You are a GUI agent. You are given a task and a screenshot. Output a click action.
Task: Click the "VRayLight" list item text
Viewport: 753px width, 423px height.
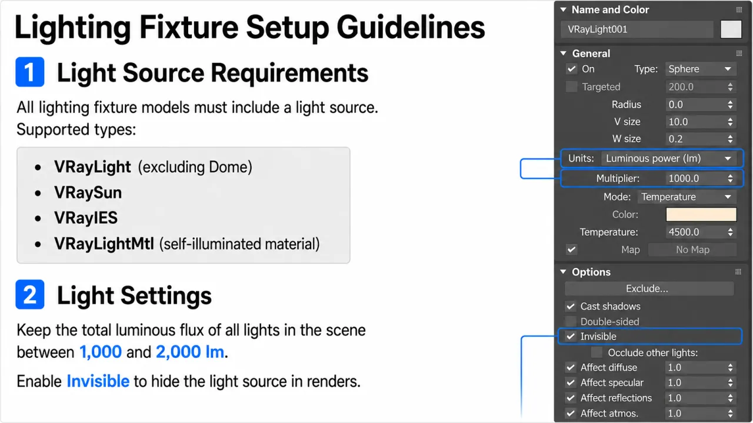pos(92,167)
